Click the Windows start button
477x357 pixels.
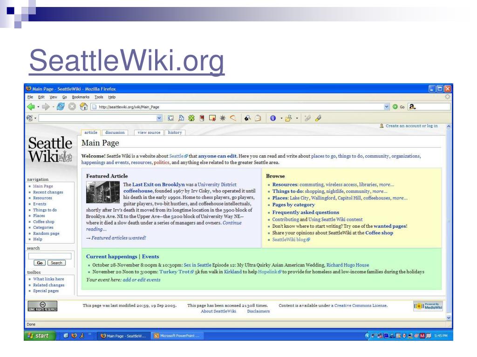click(x=40, y=336)
